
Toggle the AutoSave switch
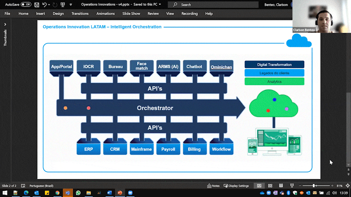pos(26,5)
